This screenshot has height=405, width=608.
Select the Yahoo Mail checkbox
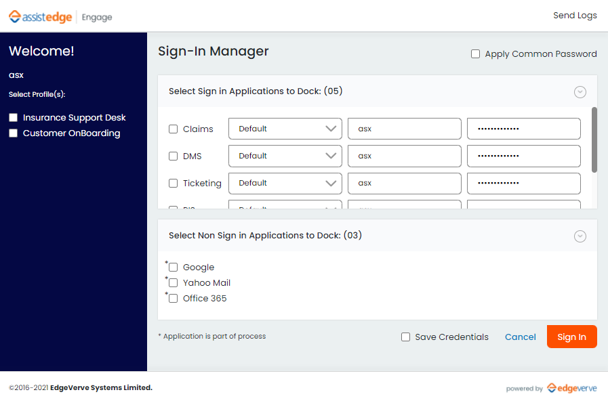tap(174, 283)
